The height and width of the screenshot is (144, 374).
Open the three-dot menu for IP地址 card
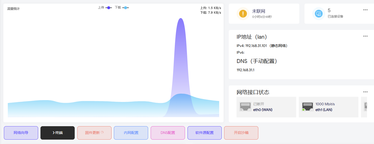click(x=365, y=36)
